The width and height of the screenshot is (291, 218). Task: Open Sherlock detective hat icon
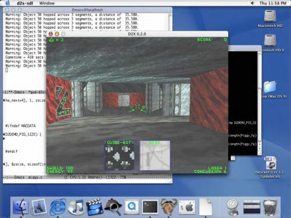pos(113,207)
